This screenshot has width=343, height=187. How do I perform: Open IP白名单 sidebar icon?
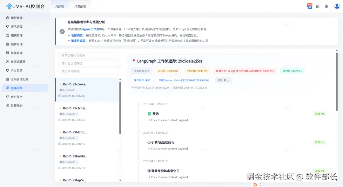[7, 70]
